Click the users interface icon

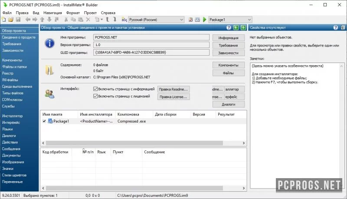coord(49,94)
